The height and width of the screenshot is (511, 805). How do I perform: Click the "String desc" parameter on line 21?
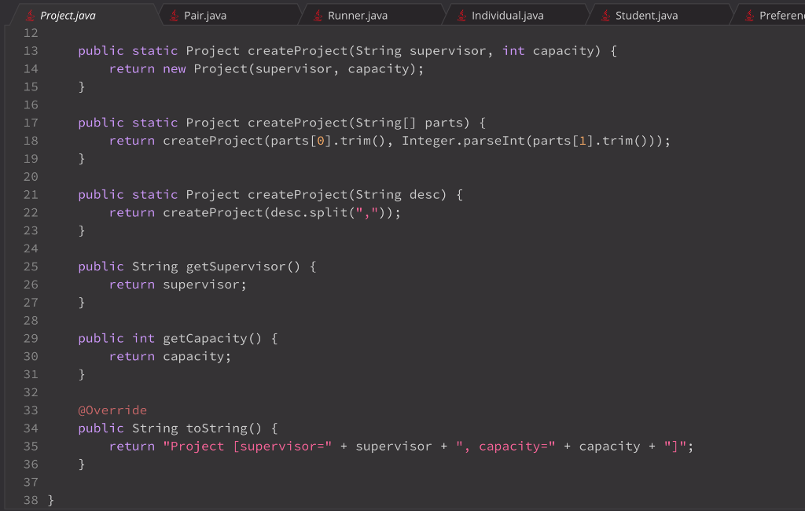(x=397, y=194)
